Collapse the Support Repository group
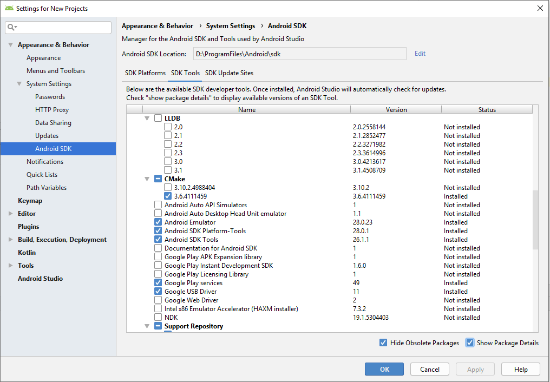Viewport: 550px width, 382px height. click(147, 326)
